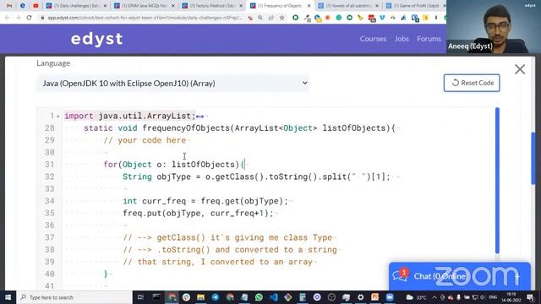The width and height of the screenshot is (541, 304).
Task: Show hidden system tray icons
Action: point(434,297)
